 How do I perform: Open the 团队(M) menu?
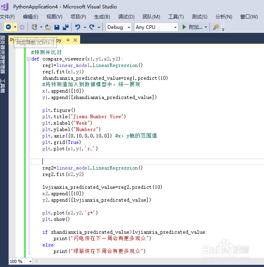[151, 17]
